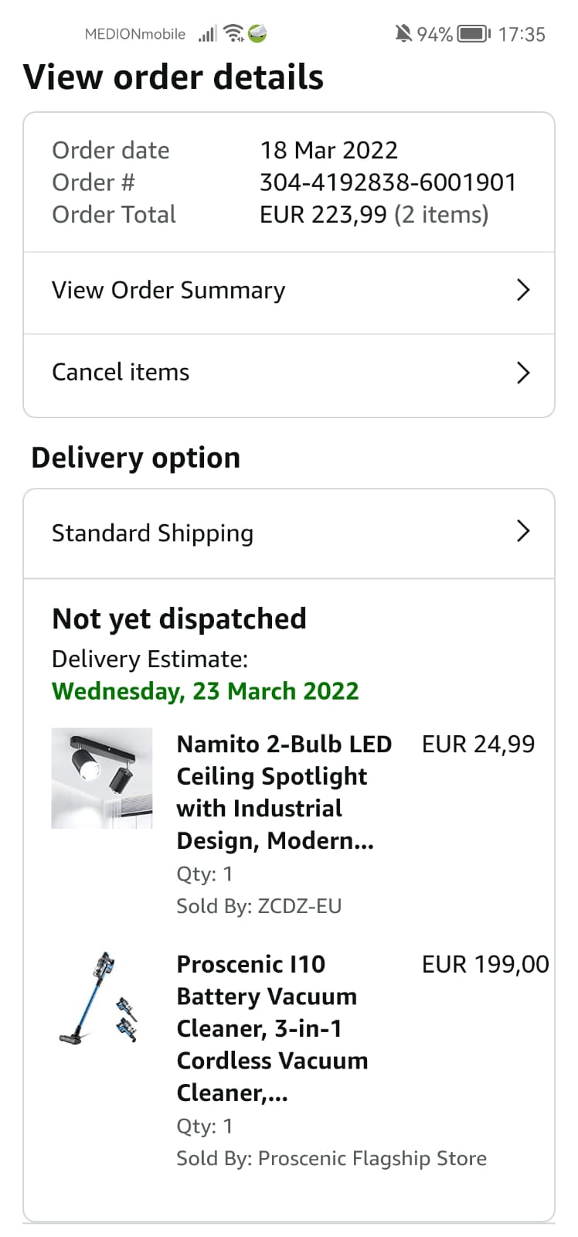The image size is (578, 1237).
Task: Select the Cancel items row
Action: pyautogui.click(x=121, y=373)
